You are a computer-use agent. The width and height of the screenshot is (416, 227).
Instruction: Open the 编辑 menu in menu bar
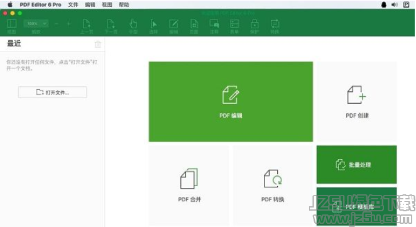[x=90, y=4]
